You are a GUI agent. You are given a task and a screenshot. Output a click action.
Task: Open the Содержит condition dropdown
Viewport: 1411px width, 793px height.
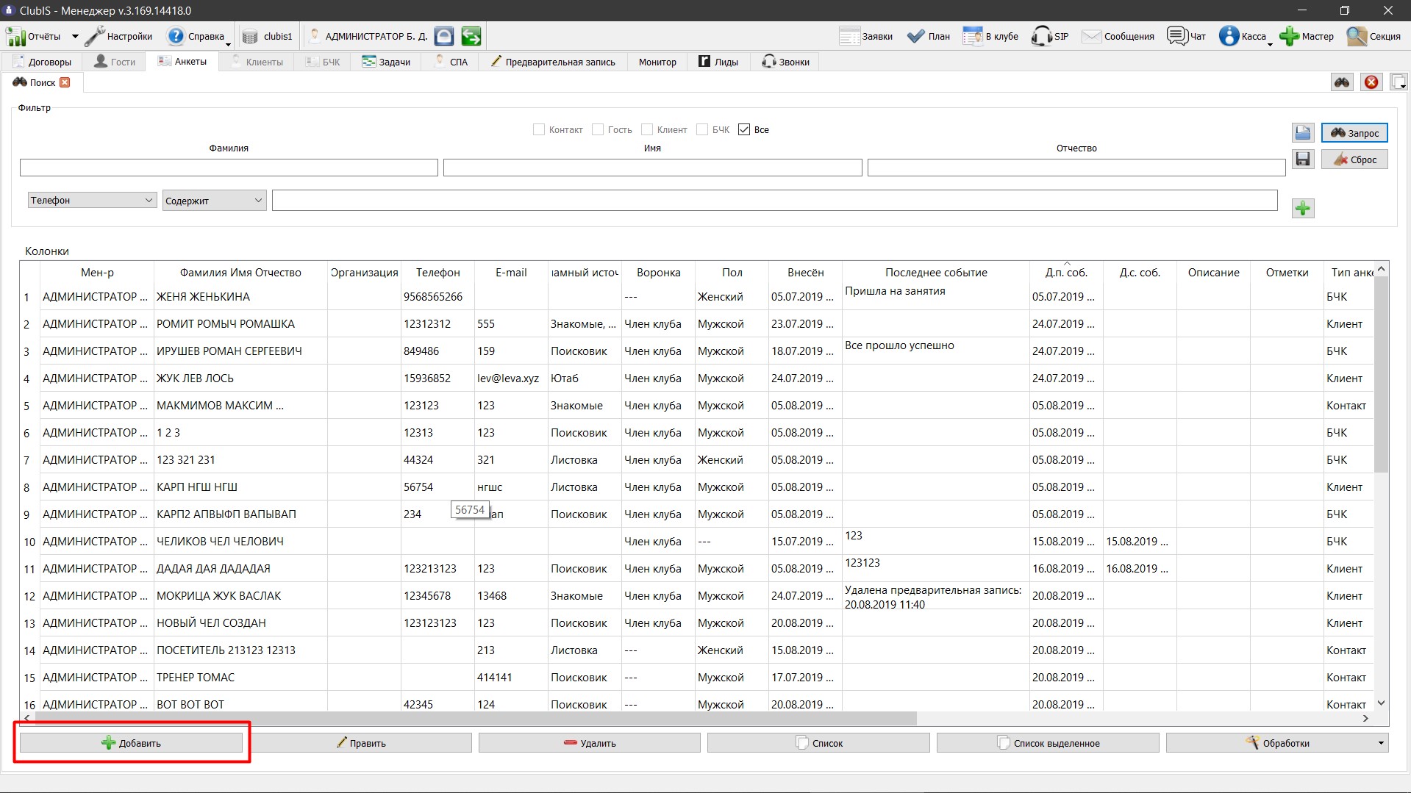pyautogui.click(x=214, y=201)
